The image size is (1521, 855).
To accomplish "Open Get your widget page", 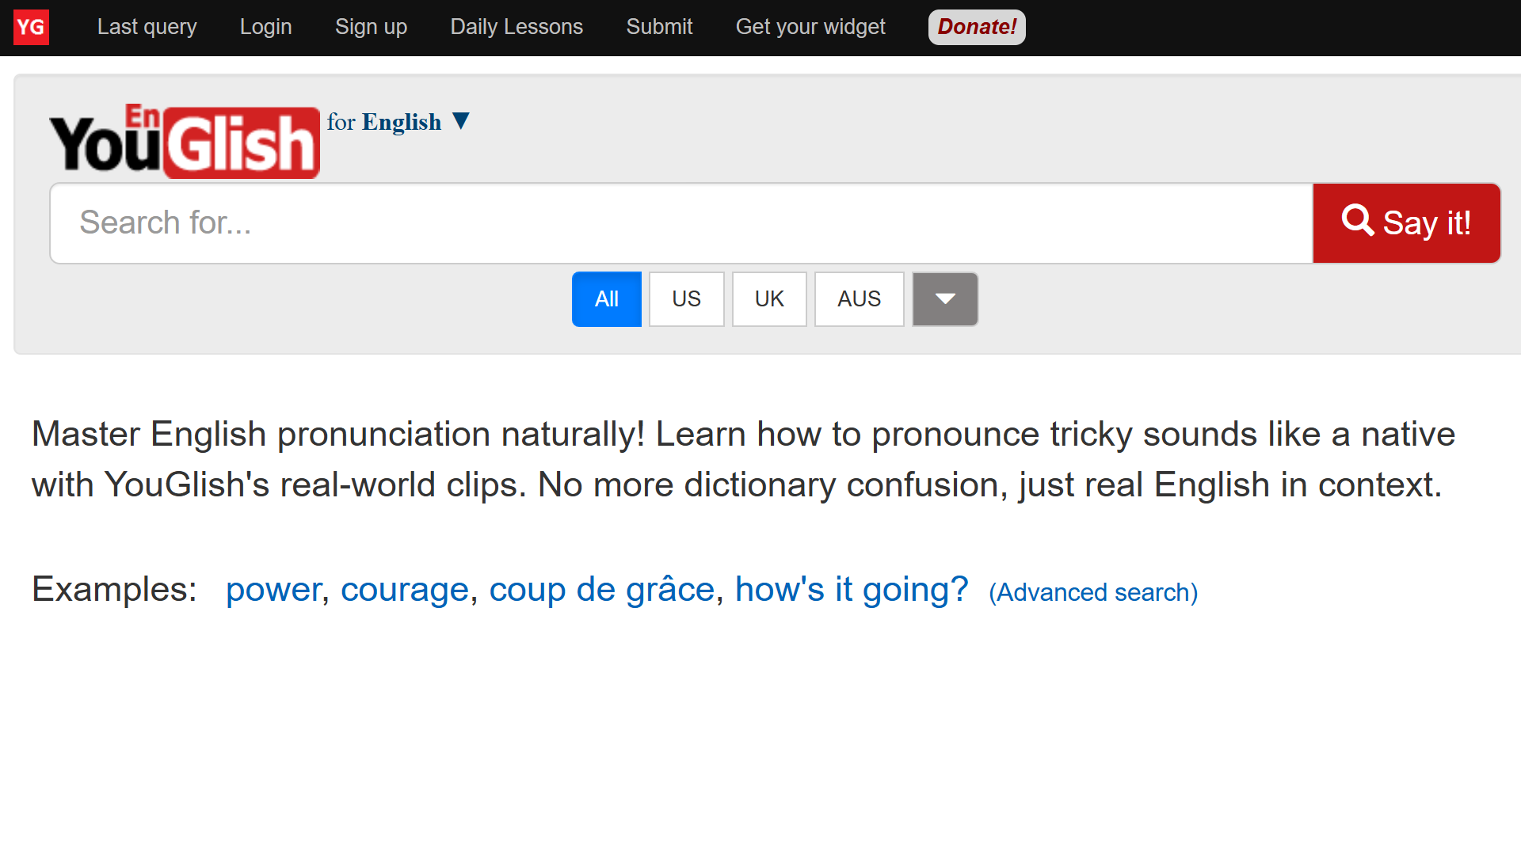I will click(810, 27).
